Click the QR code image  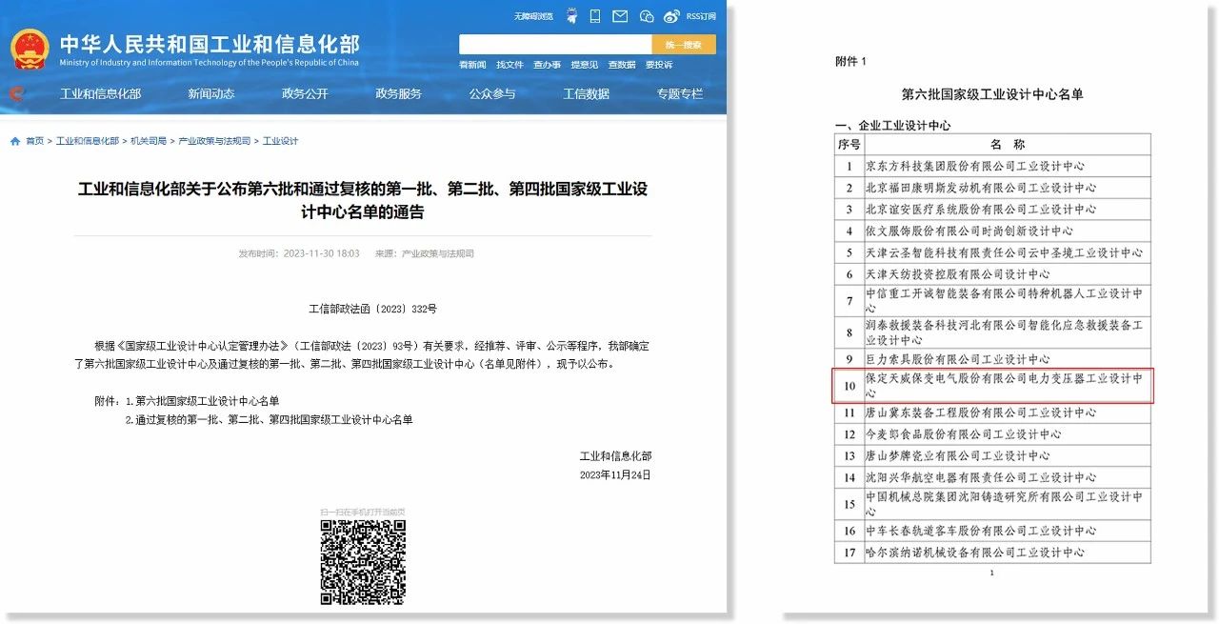(363, 561)
